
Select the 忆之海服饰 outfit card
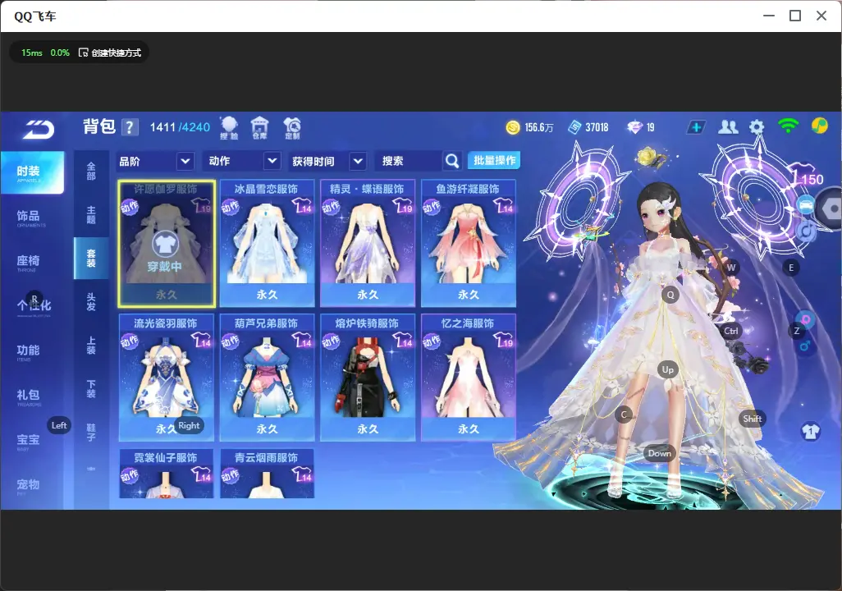(469, 378)
